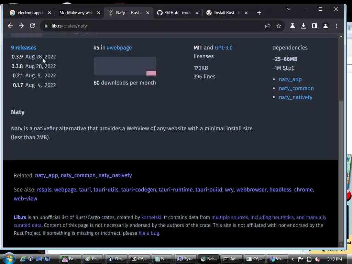
Task: Open the headless_chrome crate link
Action: point(291,190)
